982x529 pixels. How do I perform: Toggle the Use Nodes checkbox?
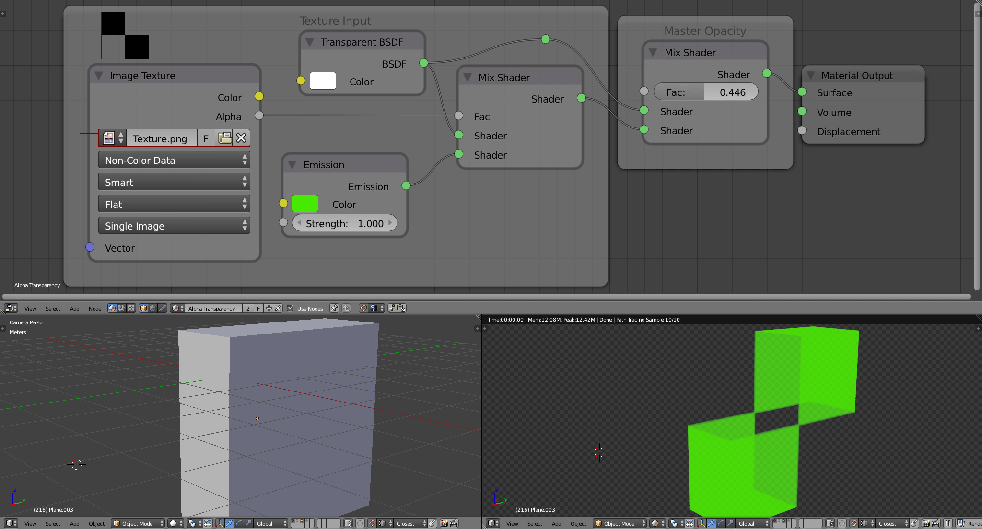tap(291, 309)
